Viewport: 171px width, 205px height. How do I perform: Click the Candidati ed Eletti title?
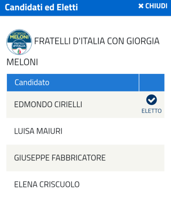tap(41, 7)
